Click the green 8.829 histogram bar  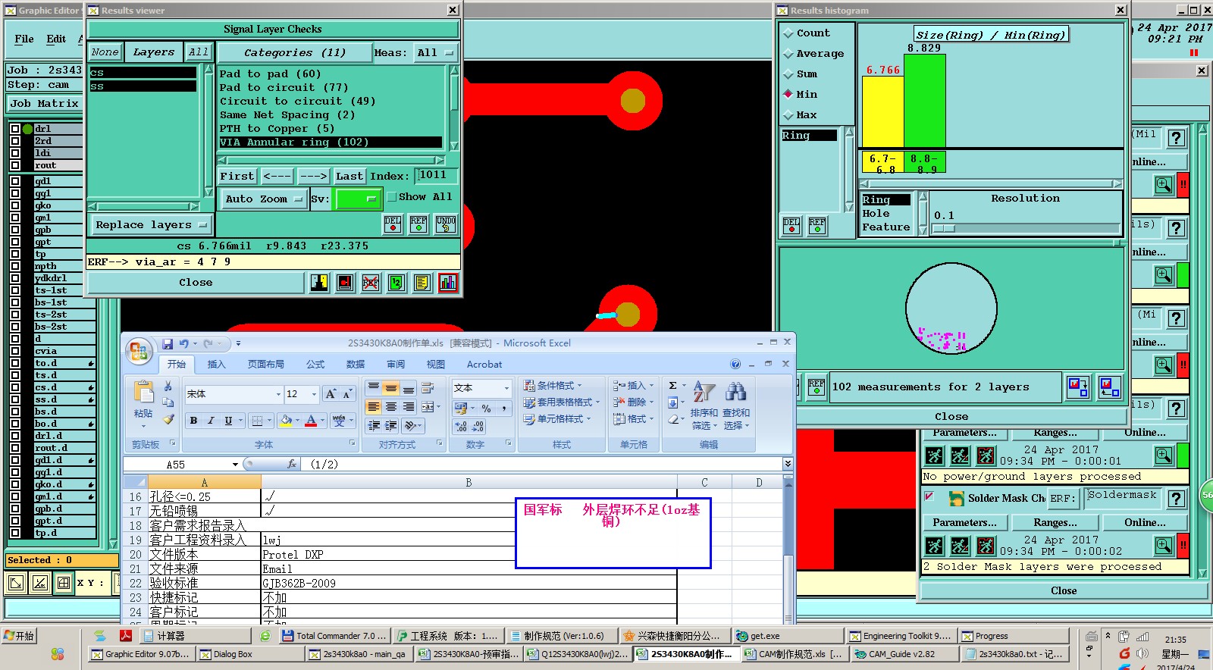click(x=924, y=101)
